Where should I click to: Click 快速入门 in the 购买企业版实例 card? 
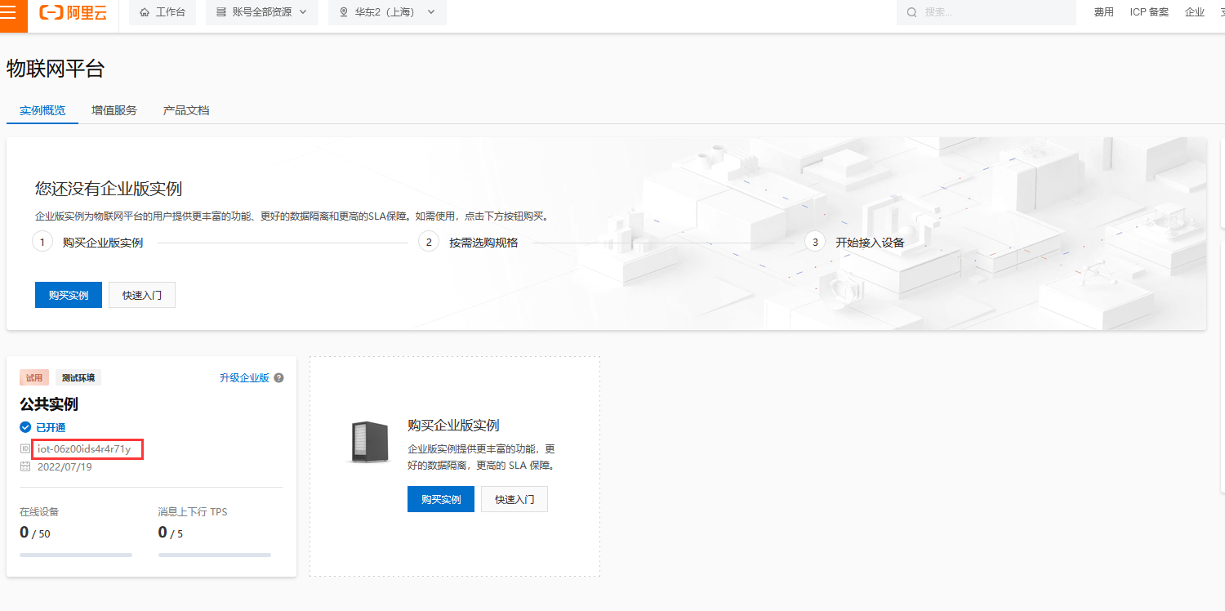pos(514,499)
